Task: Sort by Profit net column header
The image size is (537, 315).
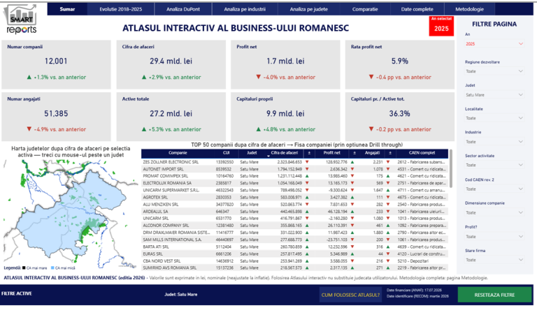Action: [332, 153]
